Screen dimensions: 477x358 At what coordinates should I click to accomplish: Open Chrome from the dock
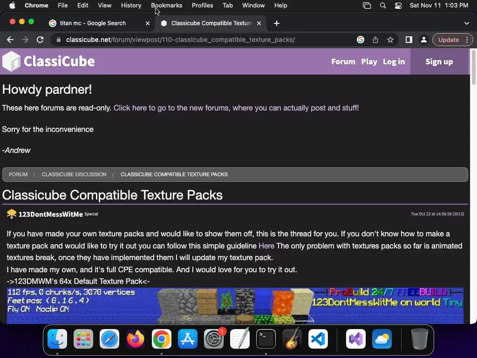[162, 339]
